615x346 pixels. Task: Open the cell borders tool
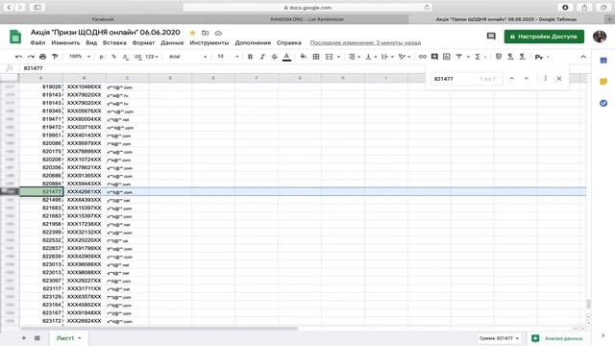point(316,57)
